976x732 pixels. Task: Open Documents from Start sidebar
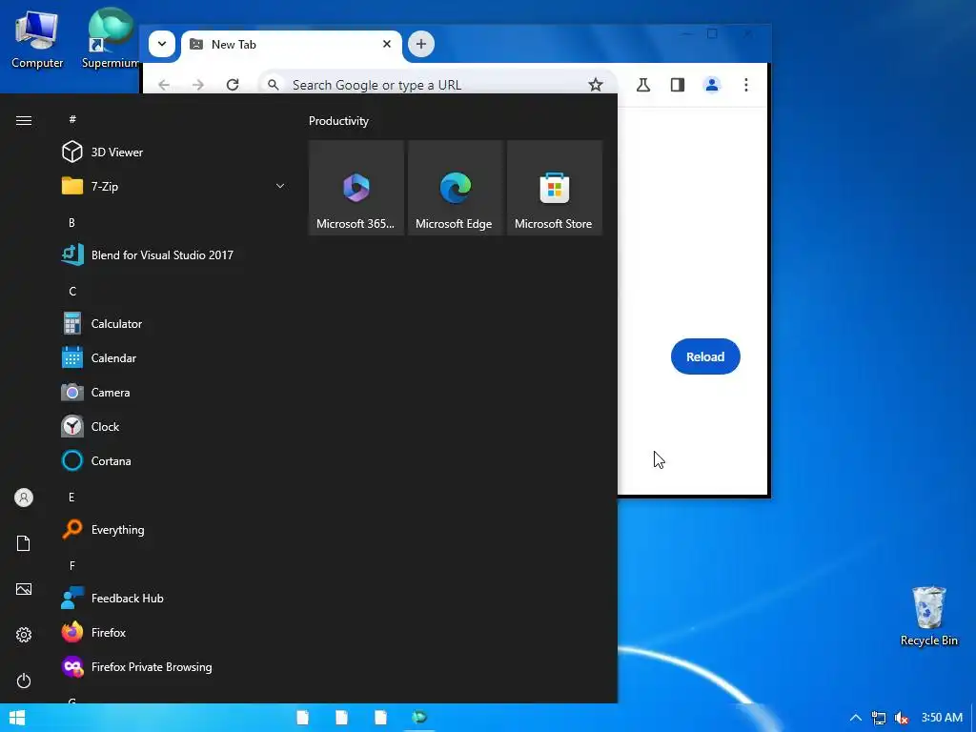tap(24, 543)
